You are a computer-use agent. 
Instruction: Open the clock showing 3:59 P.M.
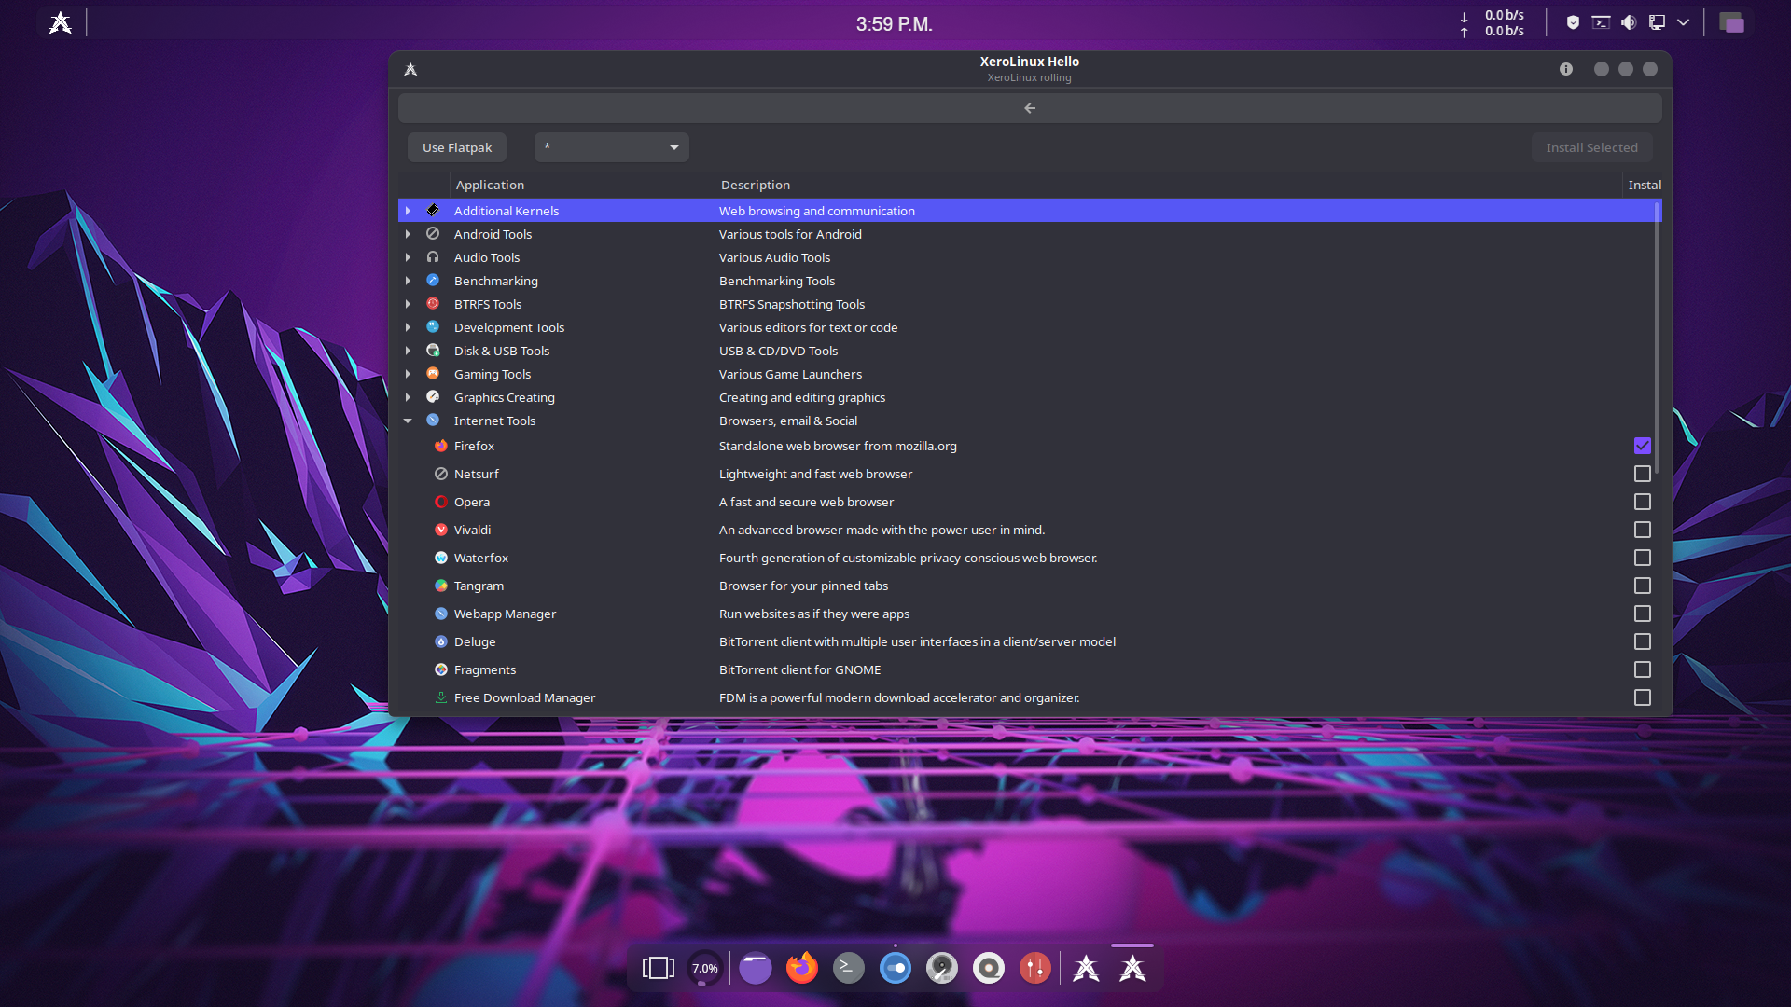point(895,24)
